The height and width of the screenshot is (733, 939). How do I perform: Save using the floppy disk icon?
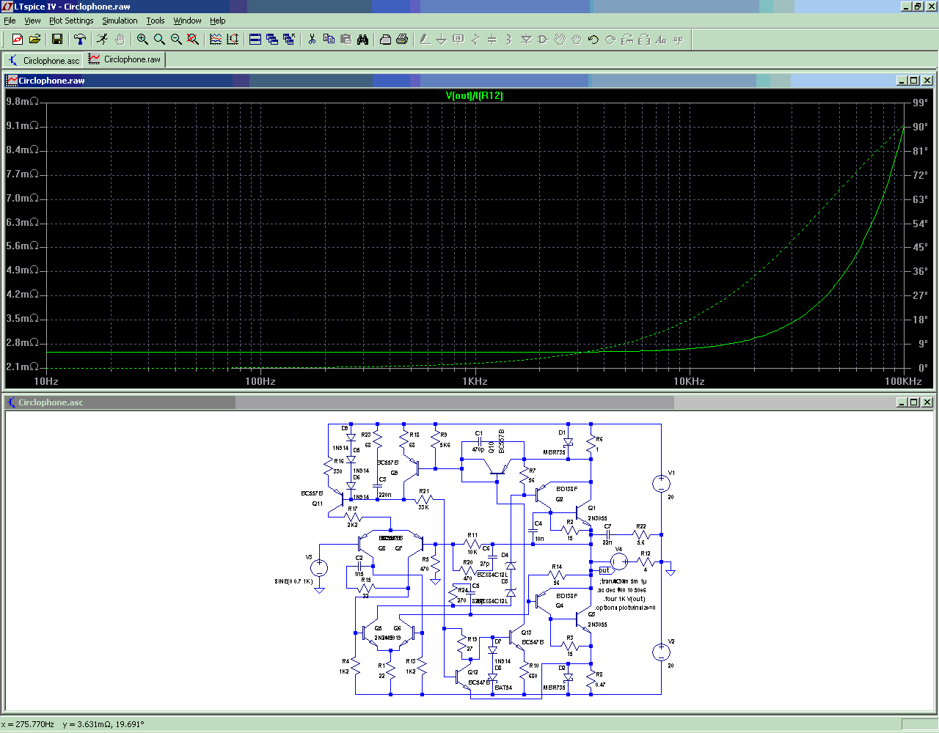click(57, 40)
